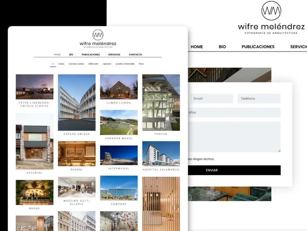This screenshot has width=307, height=231.
Task: Open the Intermodal night photo
Action: [x=119, y=155]
